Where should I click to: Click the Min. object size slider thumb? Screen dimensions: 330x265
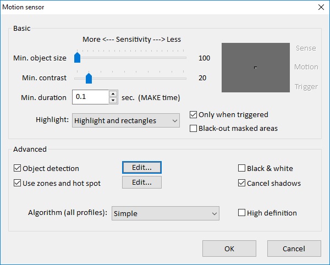coord(77,58)
